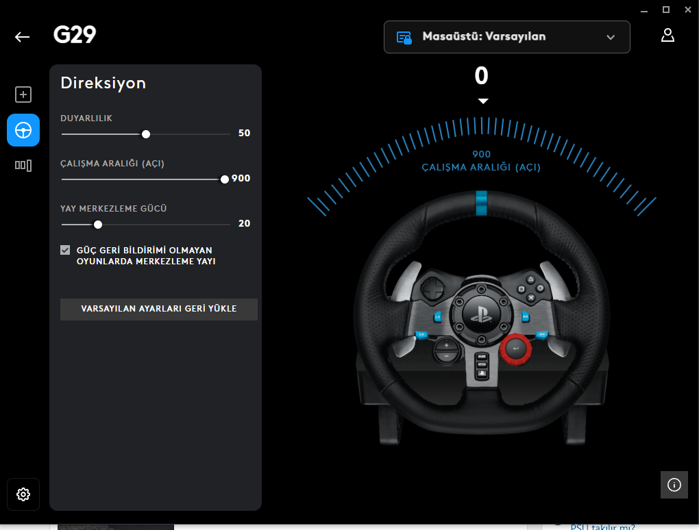Click the red rotary dial on the wheel

coord(516,349)
